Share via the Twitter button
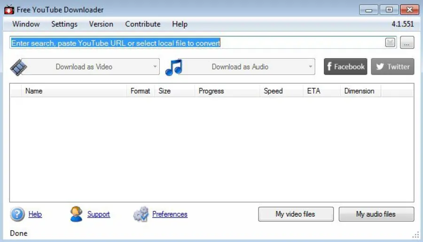This screenshot has height=242, width=423. point(392,66)
